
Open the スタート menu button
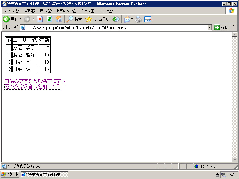tap(10, 174)
